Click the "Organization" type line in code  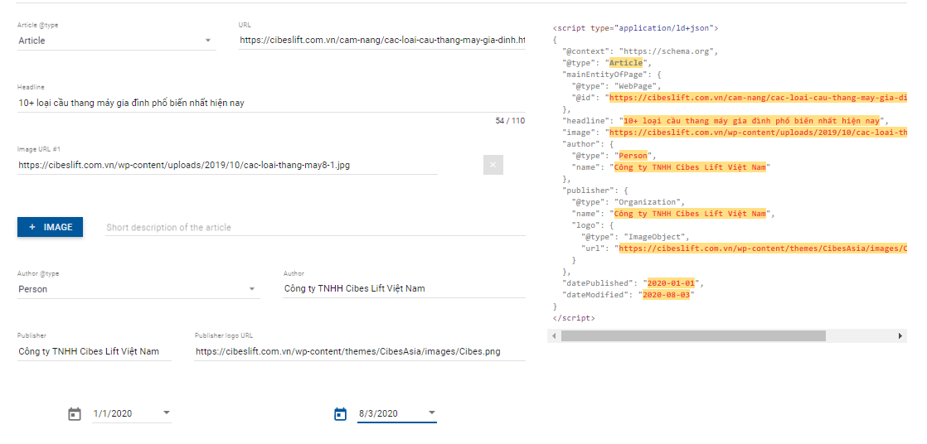click(629, 202)
